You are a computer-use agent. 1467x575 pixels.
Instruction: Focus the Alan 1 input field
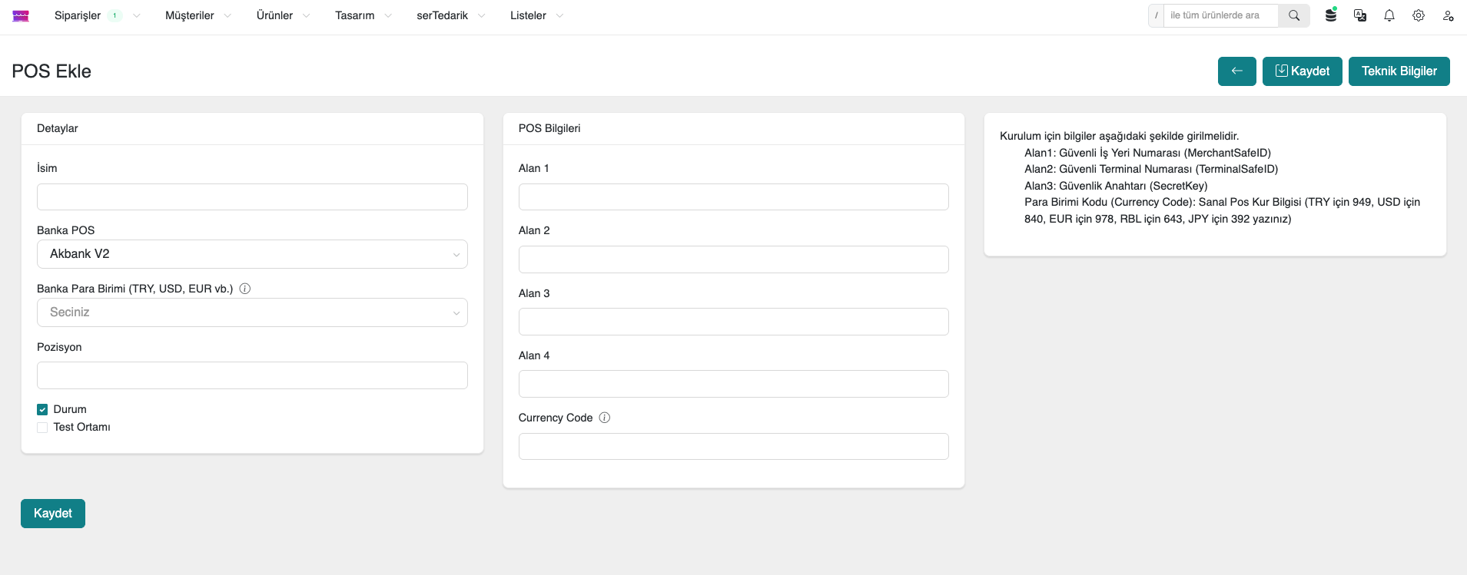[733, 197]
